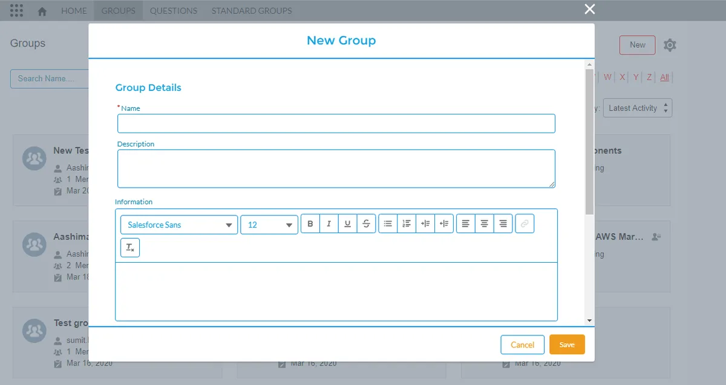Go to the home icon in navbar
The width and height of the screenshot is (726, 385).
click(x=42, y=12)
